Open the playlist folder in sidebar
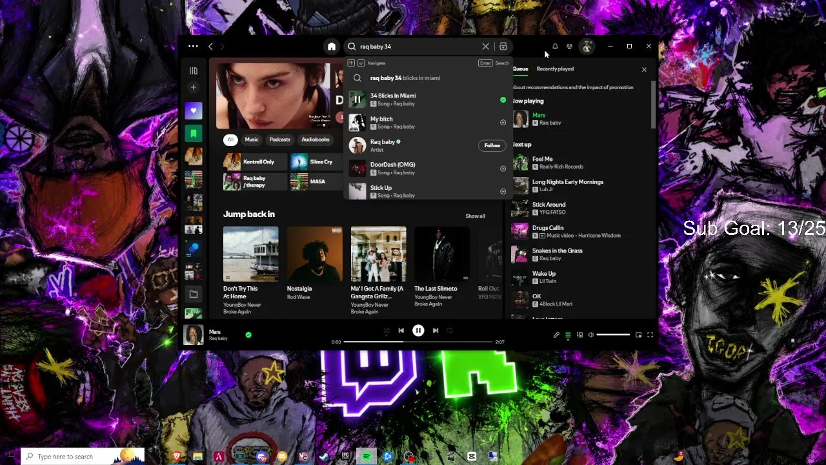The image size is (826, 465). click(194, 294)
